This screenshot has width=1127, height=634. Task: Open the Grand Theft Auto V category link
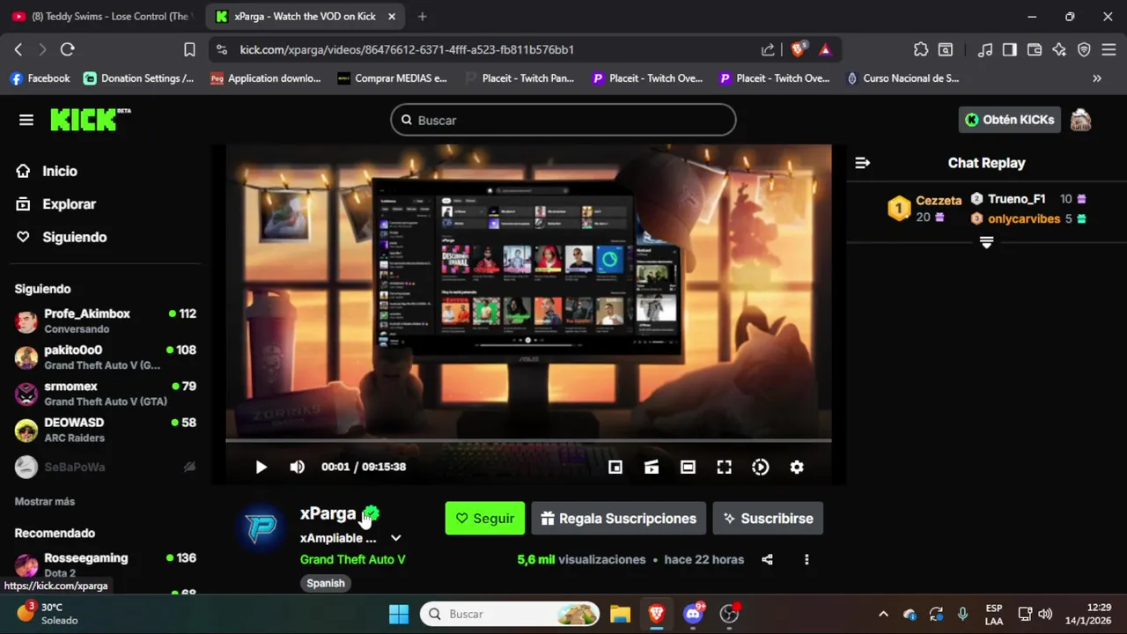(352, 559)
